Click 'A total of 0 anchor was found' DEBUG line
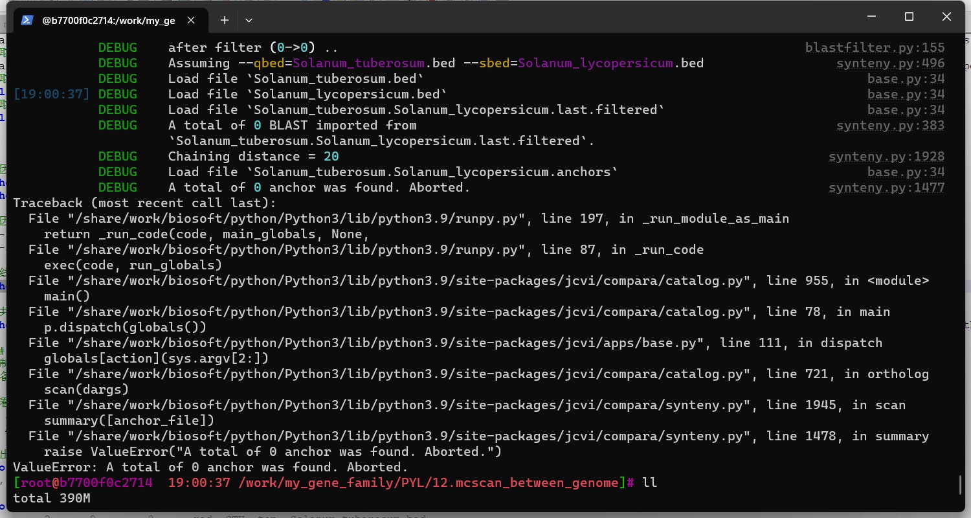Image resolution: width=971 pixels, height=518 pixels. [319, 187]
